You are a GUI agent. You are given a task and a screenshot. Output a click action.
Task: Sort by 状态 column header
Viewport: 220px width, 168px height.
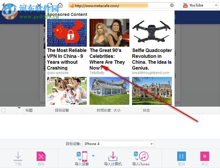pyautogui.click(x=181, y=110)
